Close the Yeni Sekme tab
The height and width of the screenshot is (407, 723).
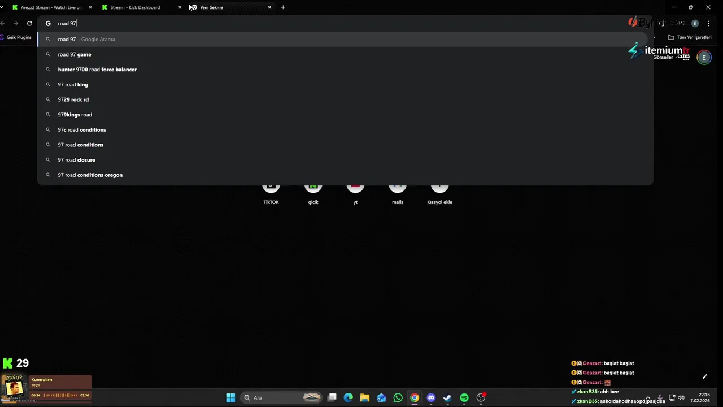tap(269, 7)
